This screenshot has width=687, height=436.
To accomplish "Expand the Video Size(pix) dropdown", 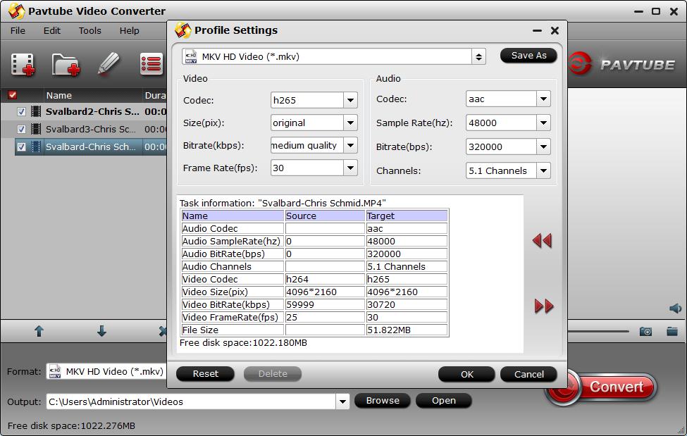I will pos(350,123).
